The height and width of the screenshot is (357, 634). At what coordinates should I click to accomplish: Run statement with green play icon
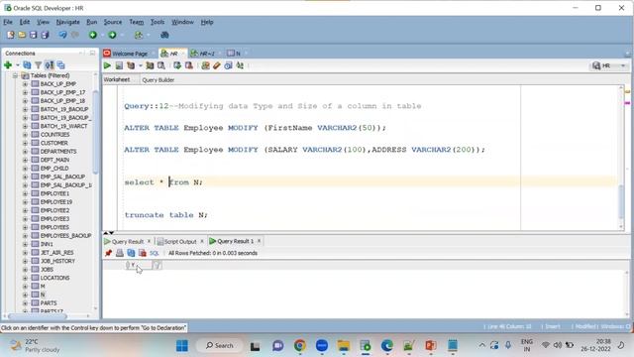(107, 65)
